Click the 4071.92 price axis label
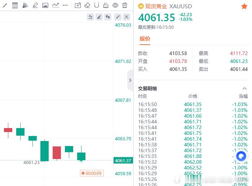252x186 pixels. [123, 62]
